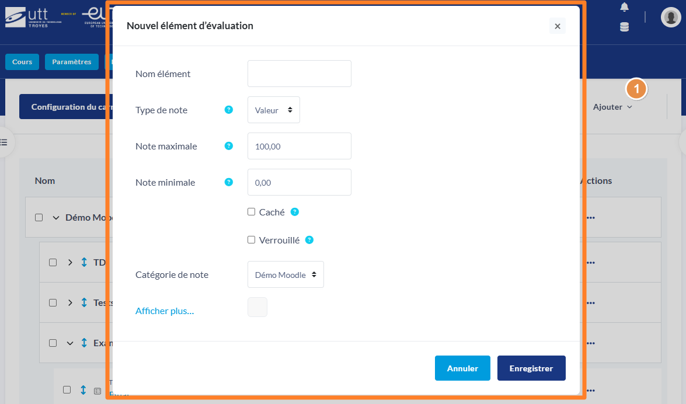Click the Afficher plus... link
686x404 pixels.
pos(165,311)
